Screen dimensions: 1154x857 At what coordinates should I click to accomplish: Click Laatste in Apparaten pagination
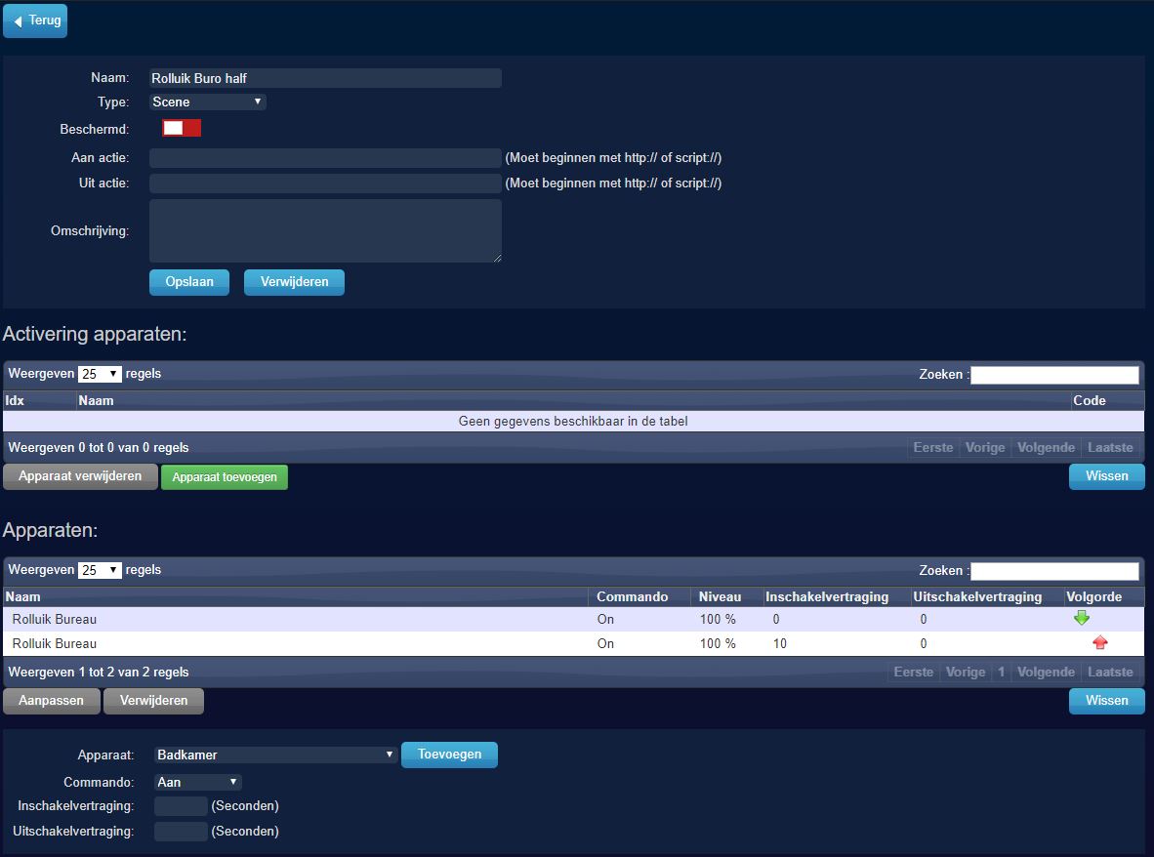coord(1111,672)
